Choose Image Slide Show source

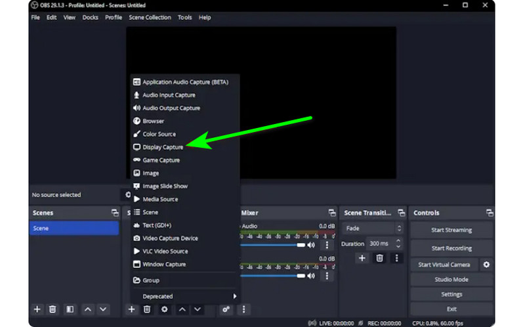coord(185,186)
